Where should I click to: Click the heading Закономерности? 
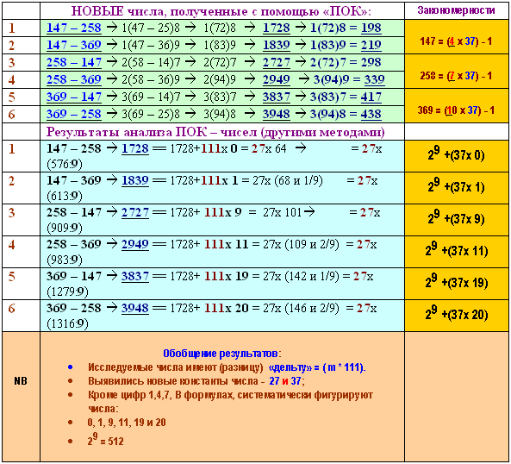tap(456, 10)
